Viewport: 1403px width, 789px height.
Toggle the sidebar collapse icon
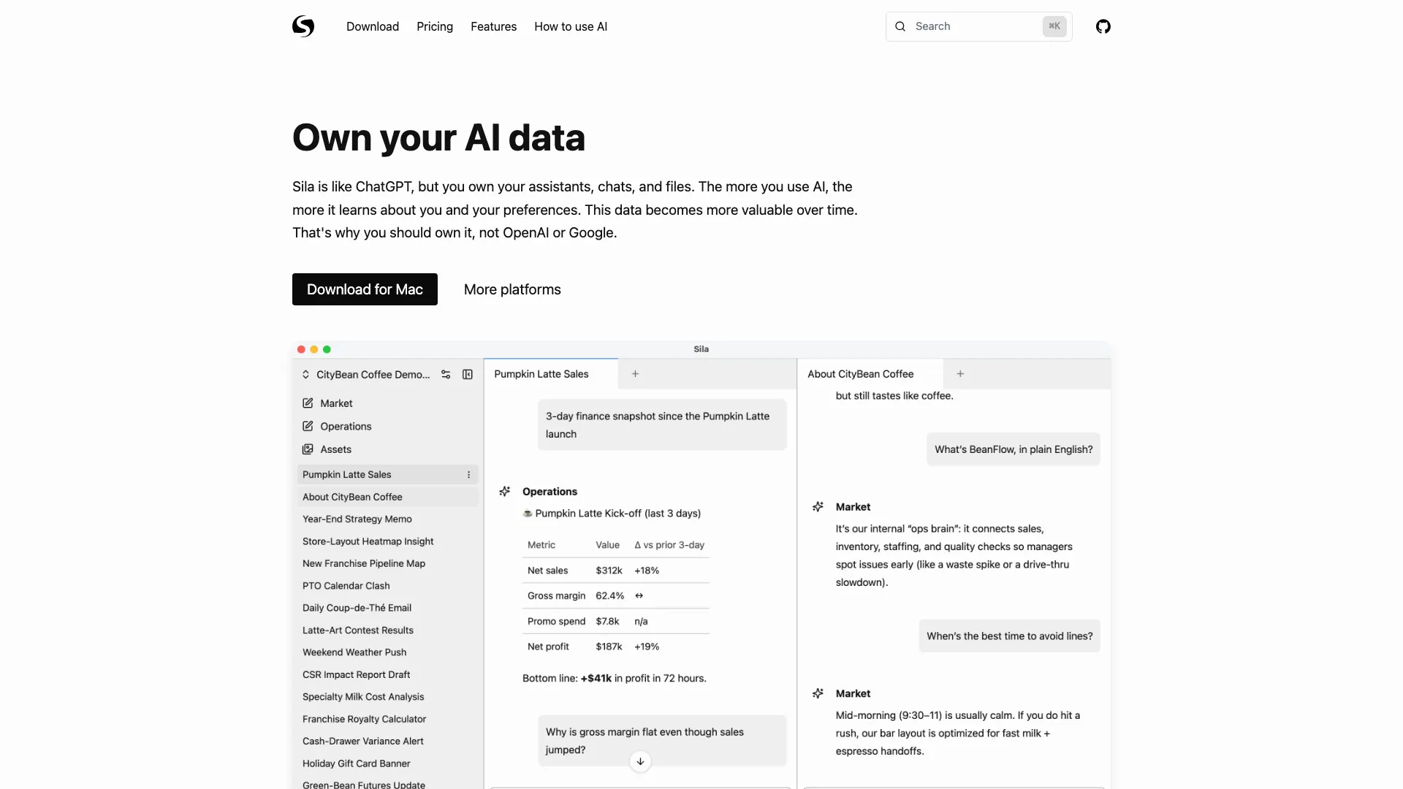click(468, 375)
